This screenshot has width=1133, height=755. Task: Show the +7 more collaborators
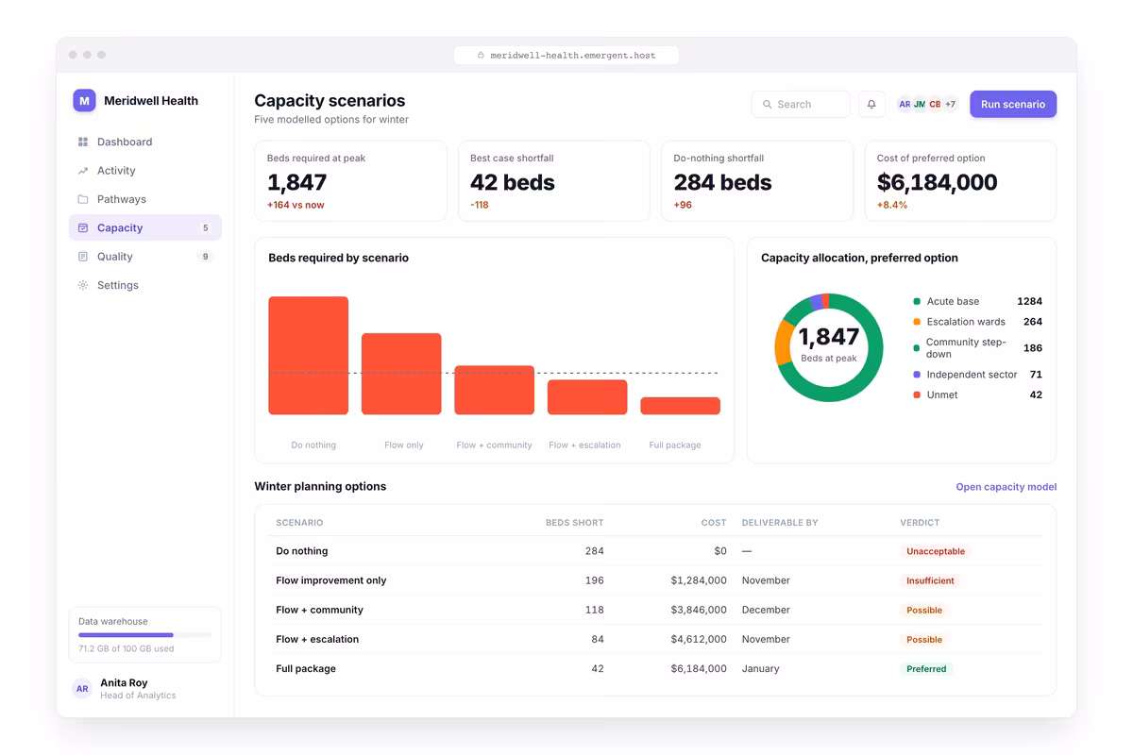click(950, 105)
